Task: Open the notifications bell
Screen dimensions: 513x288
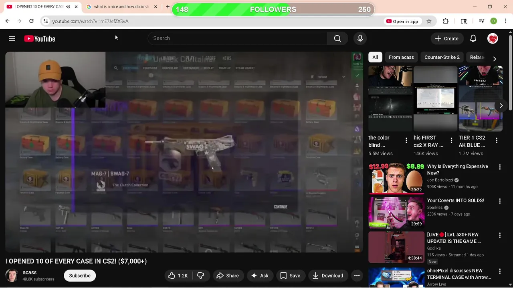Action: [x=473, y=38]
